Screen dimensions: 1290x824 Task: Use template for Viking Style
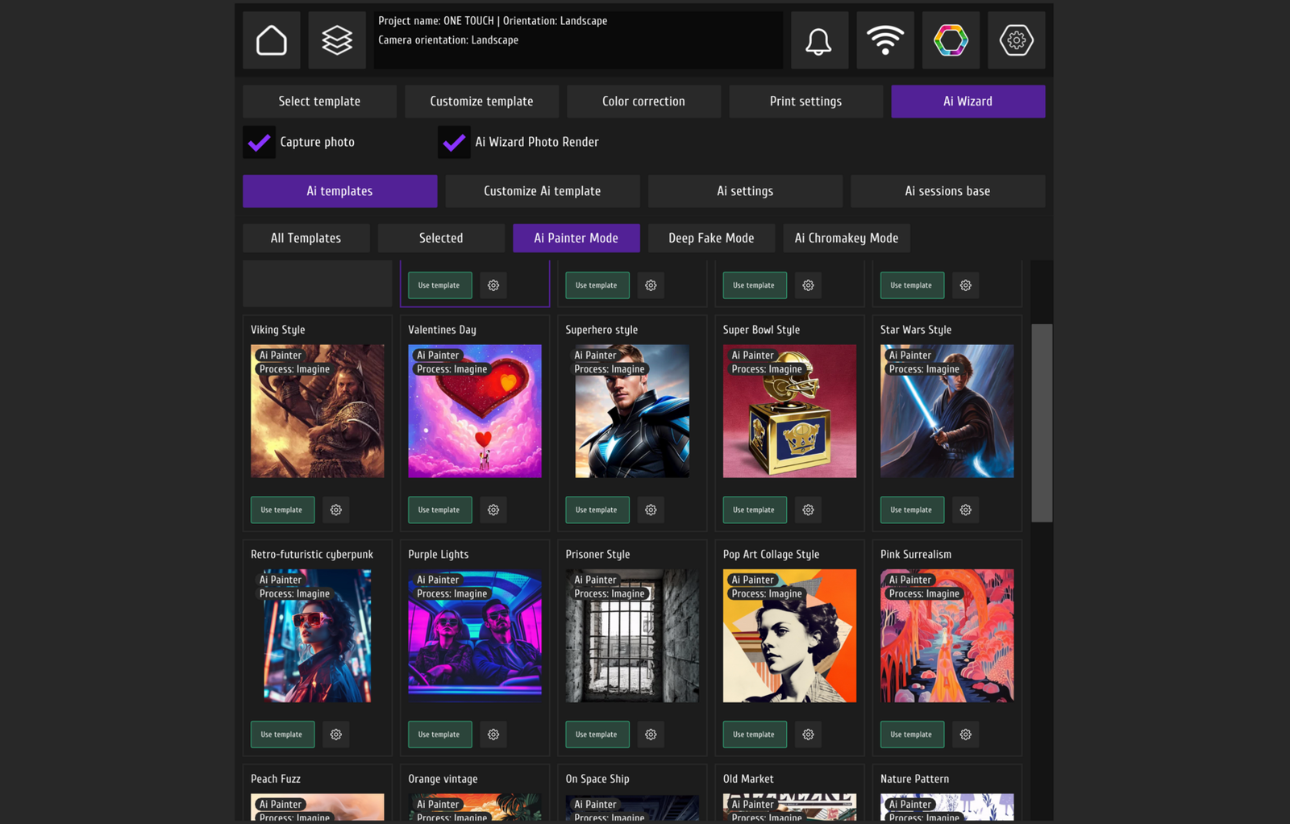pyautogui.click(x=282, y=510)
